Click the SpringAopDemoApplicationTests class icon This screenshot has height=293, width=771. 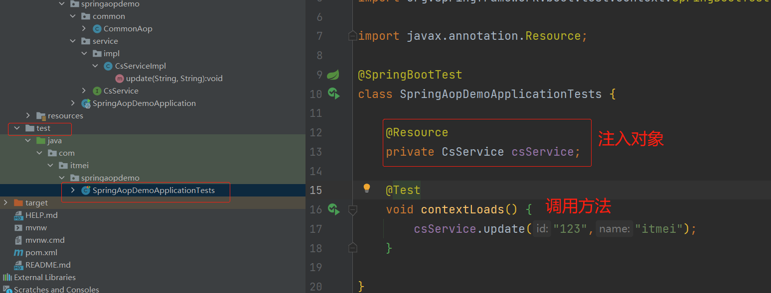[86, 191]
